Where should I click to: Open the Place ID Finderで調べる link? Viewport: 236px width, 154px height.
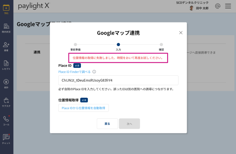[74, 72]
